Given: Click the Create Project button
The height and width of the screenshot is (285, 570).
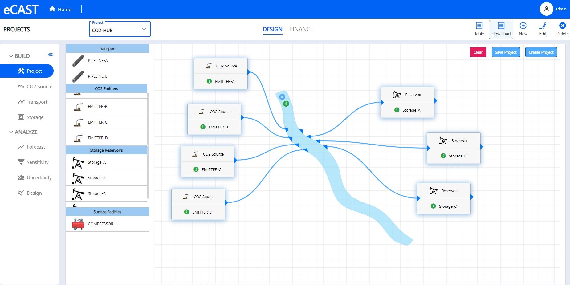Looking at the screenshot, I should pyautogui.click(x=541, y=52).
